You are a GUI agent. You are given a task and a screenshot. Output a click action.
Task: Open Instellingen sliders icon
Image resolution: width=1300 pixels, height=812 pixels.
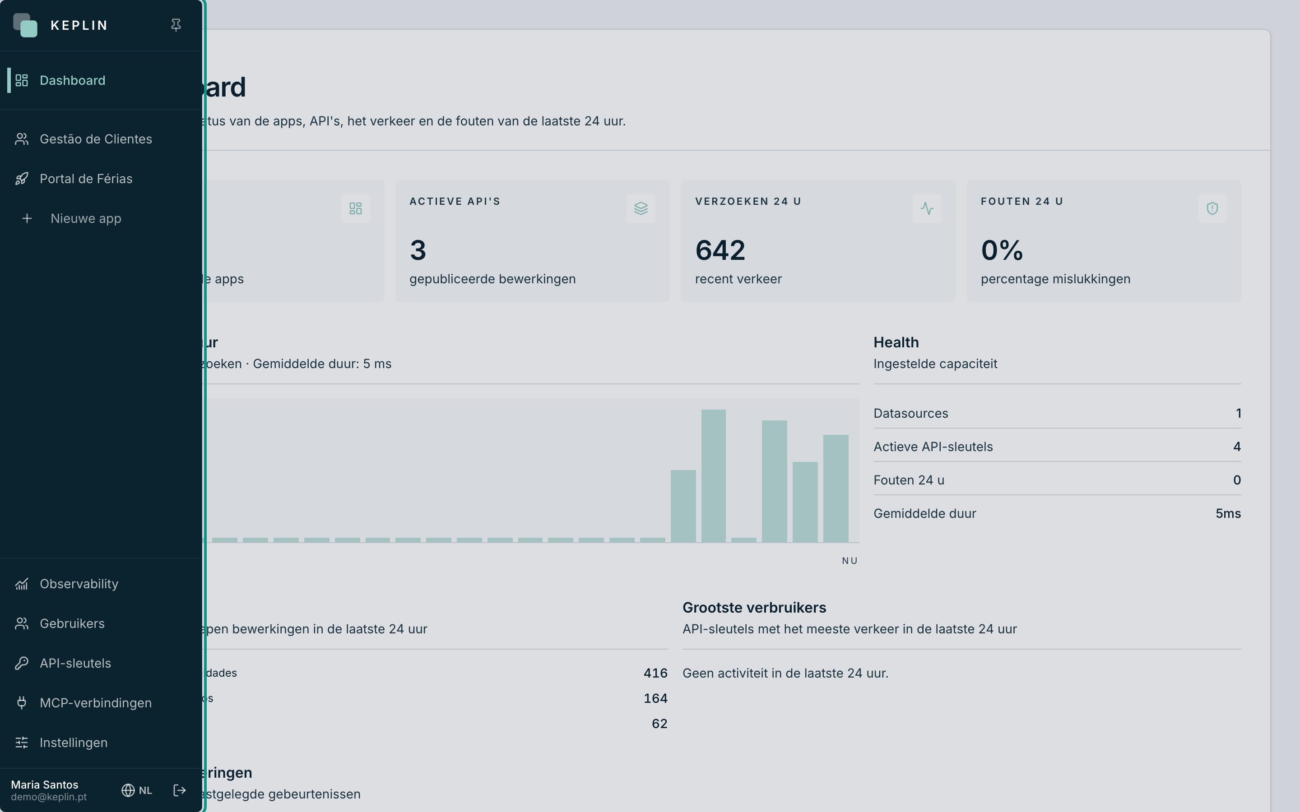coord(22,743)
